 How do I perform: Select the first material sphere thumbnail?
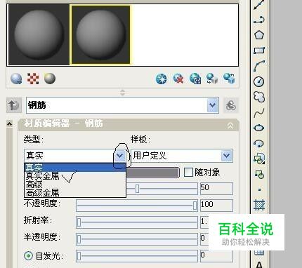point(39,35)
